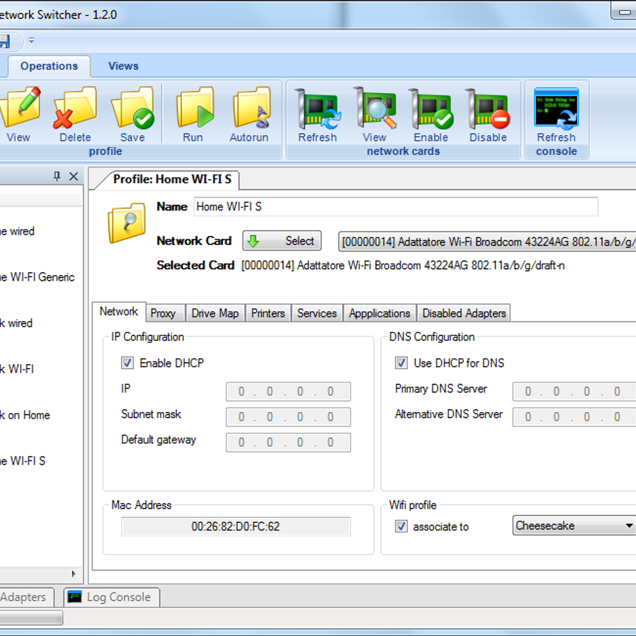Open the Applications tab

[x=379, y=313]
